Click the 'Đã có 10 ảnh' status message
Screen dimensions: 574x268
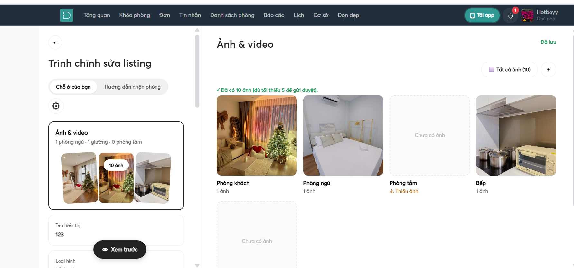coord(267,90)
